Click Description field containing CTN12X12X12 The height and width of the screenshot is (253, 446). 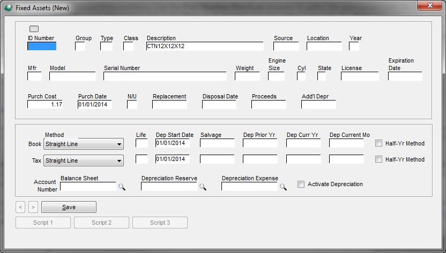205,46
